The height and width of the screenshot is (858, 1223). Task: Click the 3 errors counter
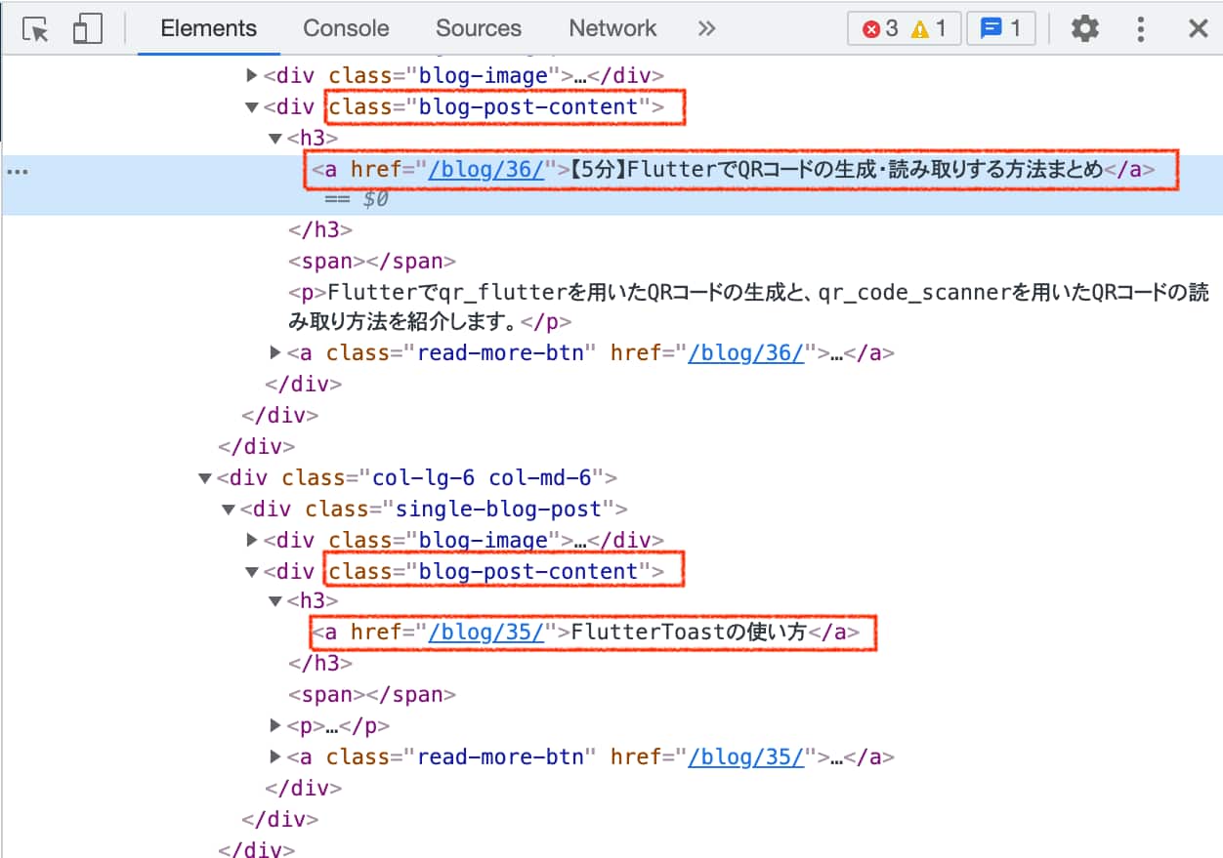tap(879, 29)
